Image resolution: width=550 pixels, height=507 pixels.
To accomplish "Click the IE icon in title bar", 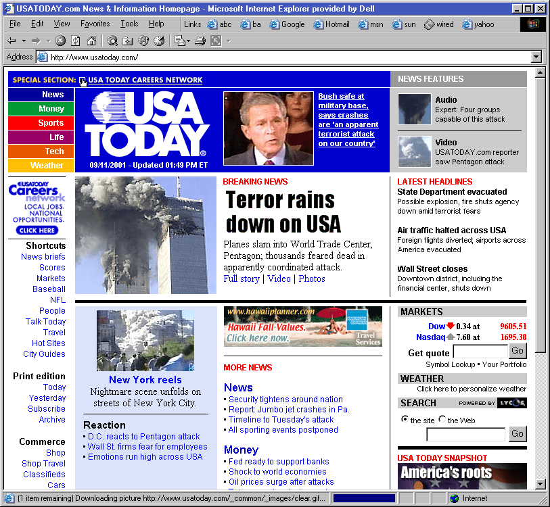I will (x=9, y=8).
